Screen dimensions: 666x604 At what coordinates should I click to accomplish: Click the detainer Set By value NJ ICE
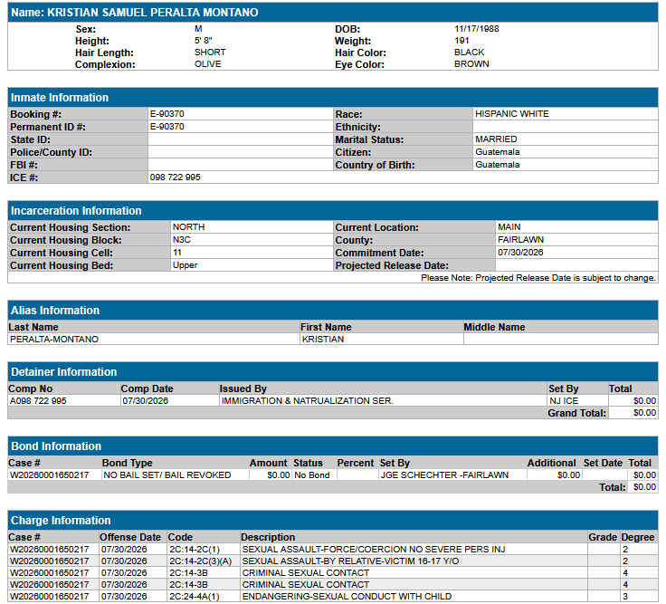tap(564, 401)
